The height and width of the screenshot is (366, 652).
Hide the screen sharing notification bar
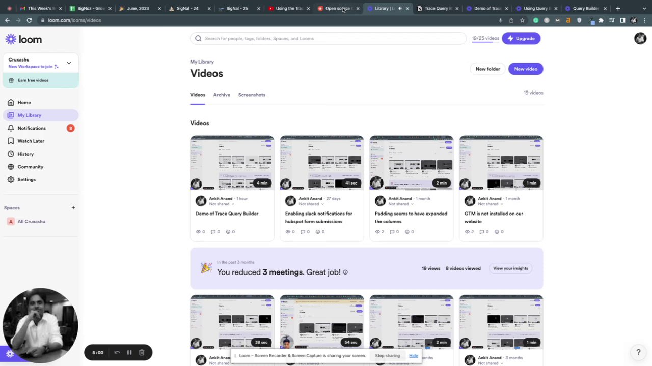point(414,356)
